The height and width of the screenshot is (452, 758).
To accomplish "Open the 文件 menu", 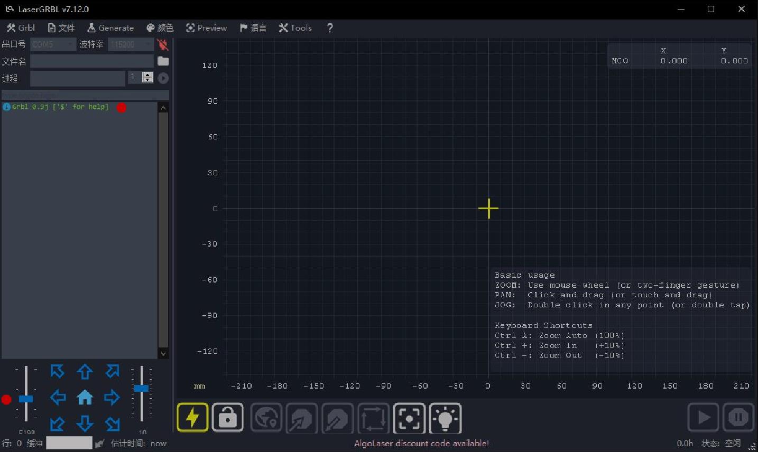I will (61, 28).
